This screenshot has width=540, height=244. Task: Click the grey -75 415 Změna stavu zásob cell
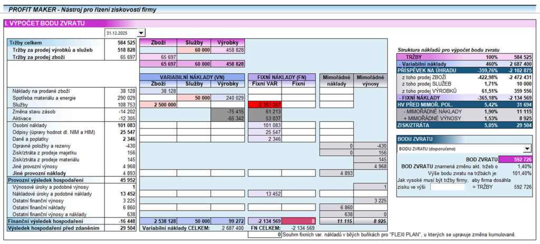point(228,112)
